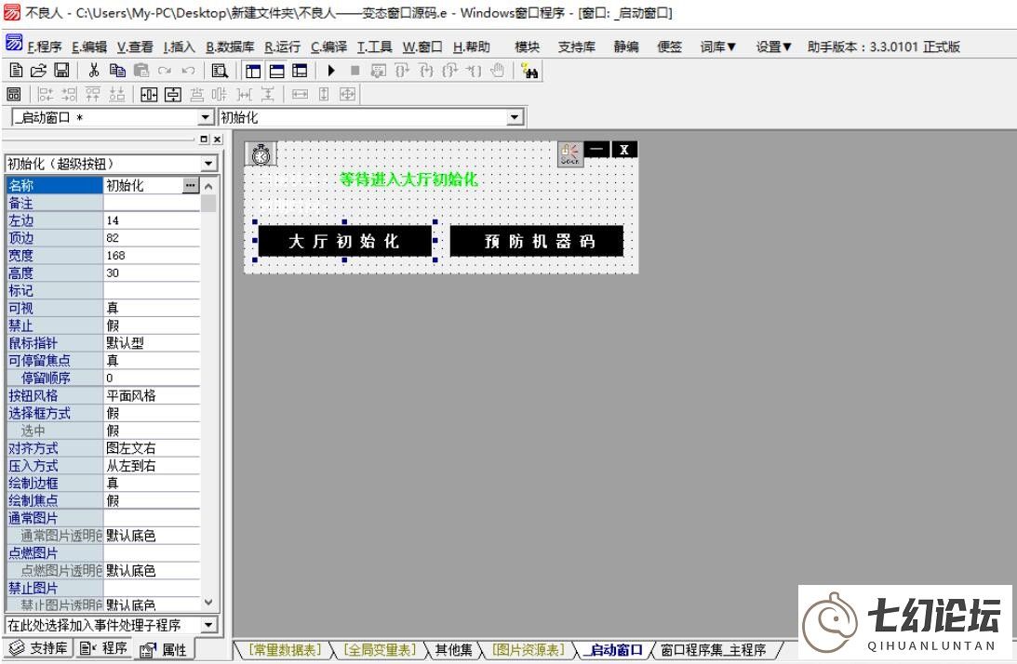The height and width of the screenshot is (664, 1017).
Task: Center component vertically in window icon
Action: [173, 95]
